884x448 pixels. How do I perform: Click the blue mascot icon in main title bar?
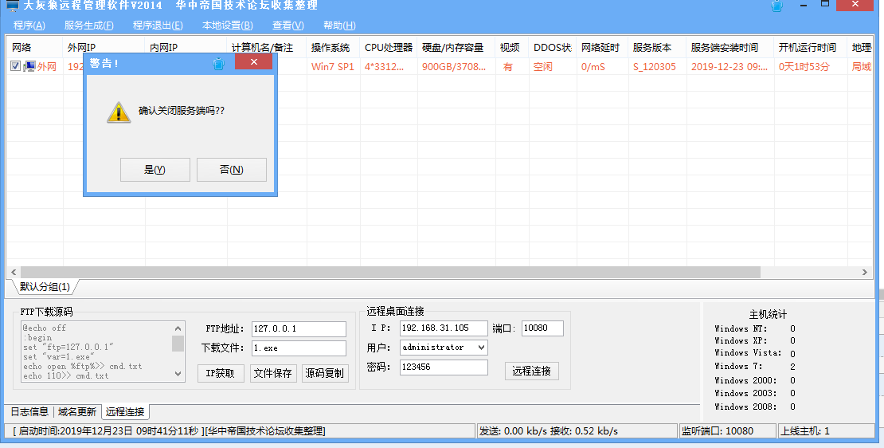click(776, 6)
